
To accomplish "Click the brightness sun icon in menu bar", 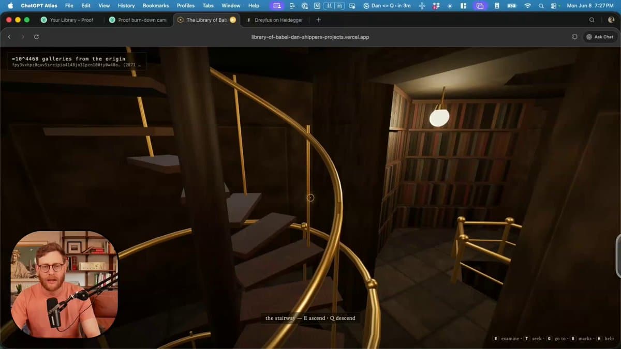I will pyautogui.click(x=449, y=6).
